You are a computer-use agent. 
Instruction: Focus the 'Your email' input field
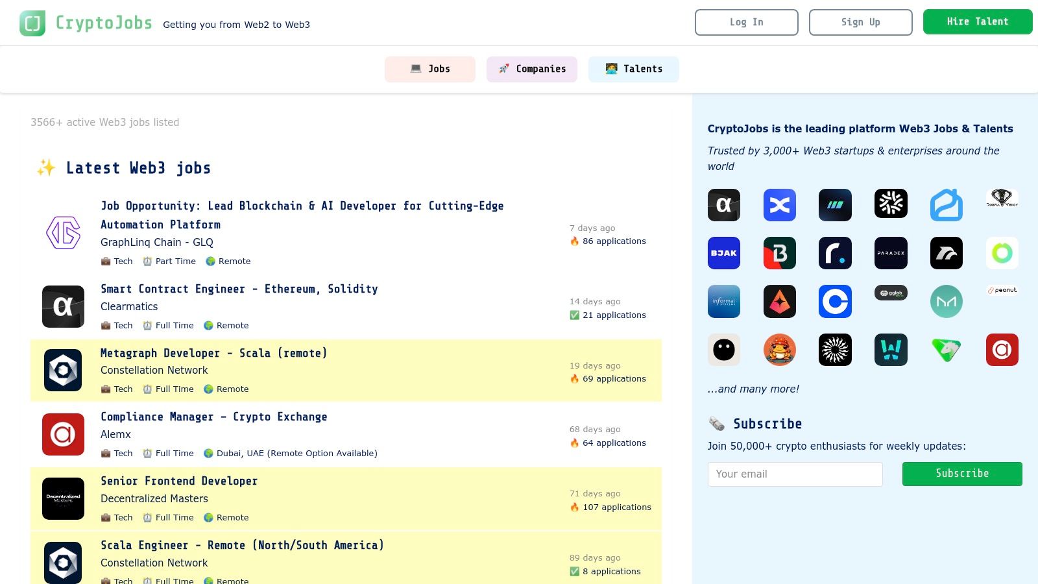pos(795,474)
